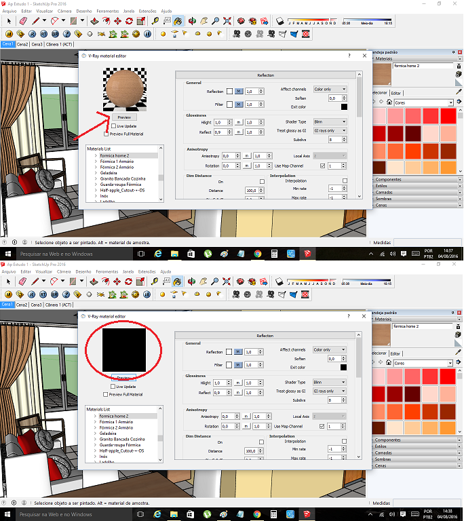Activate the Rotate tool in the upper capture

click(x=130, y=21)
